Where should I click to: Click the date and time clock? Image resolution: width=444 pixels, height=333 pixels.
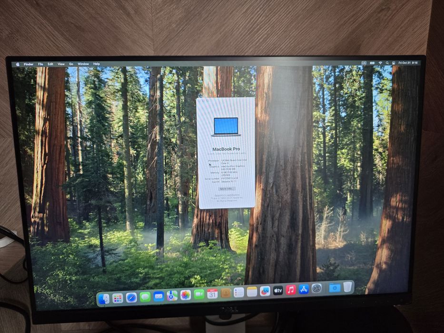pos(408,63)
